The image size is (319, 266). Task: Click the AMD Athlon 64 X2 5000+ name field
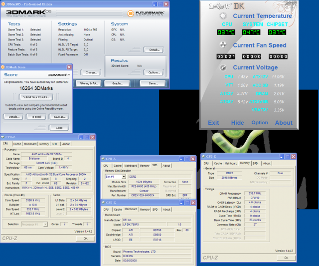[46, 154]
